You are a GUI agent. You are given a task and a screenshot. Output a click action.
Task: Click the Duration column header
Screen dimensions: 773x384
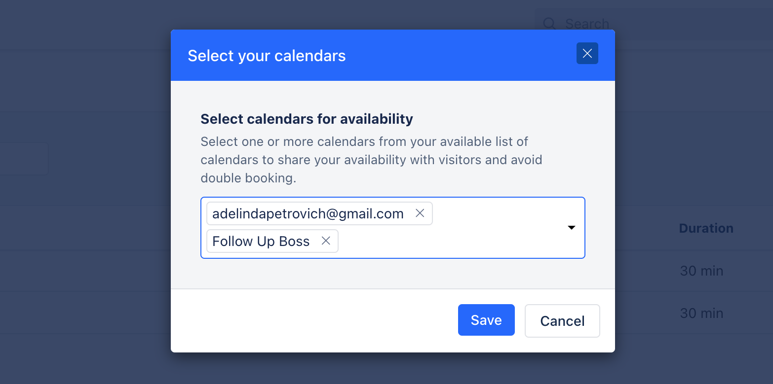pyautogui.click(x=706, y=228)
